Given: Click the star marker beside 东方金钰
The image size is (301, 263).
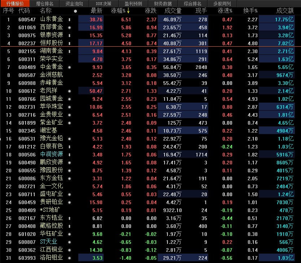Looking at the screenshot, I should coord(70,179).
